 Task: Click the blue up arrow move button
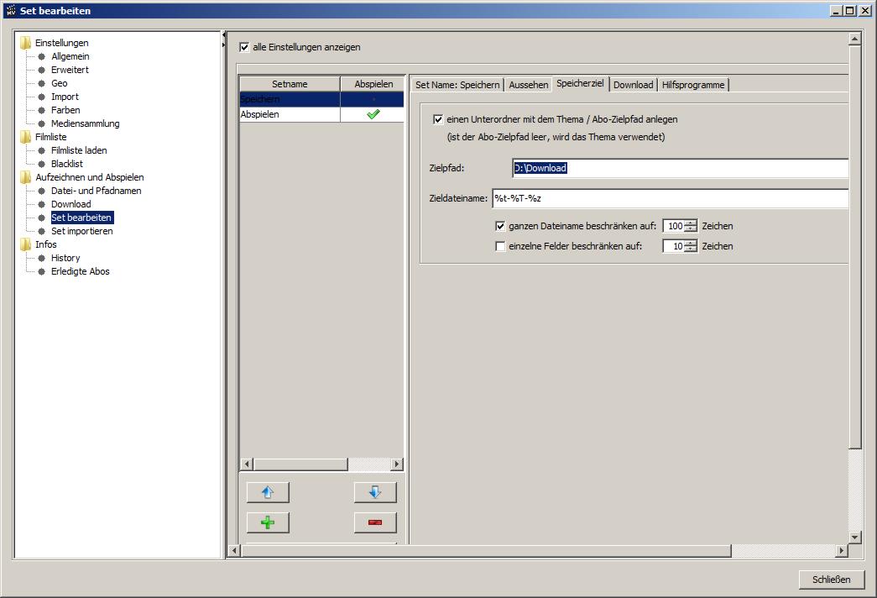click(268, 492)
